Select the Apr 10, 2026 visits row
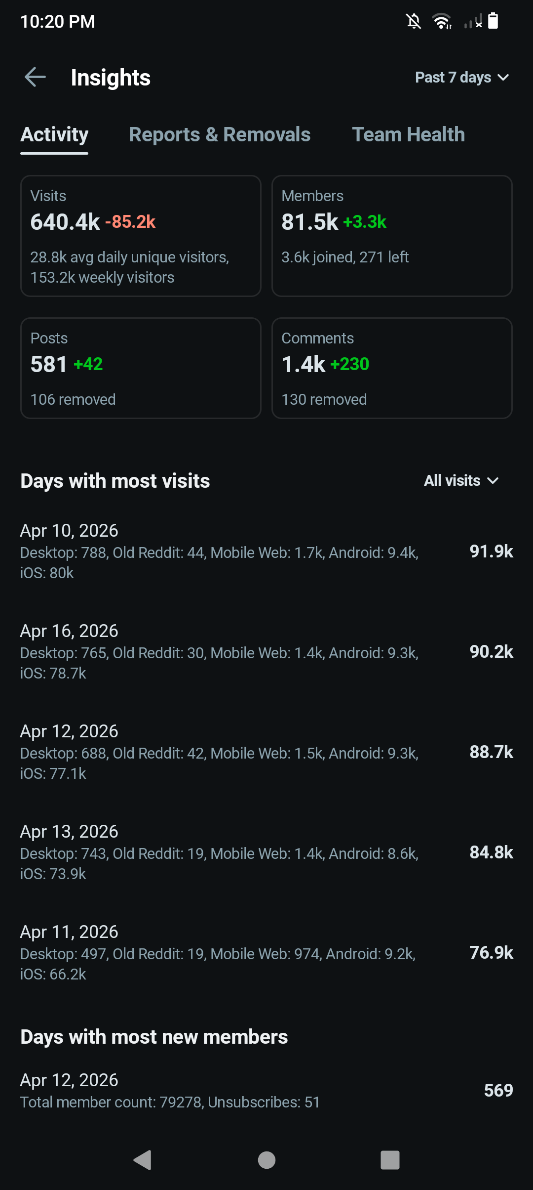The width and height of the screenshot is (533, 1190). 266,551
